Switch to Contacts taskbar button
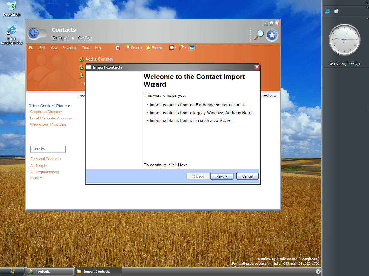The width and height of the screenshot is (369, 276). click(50, 272)
